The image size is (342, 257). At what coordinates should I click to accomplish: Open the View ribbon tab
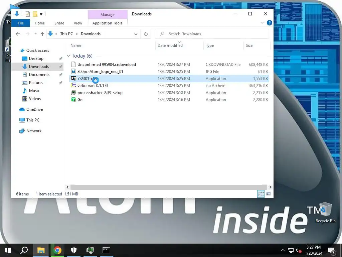coord(78,23)
